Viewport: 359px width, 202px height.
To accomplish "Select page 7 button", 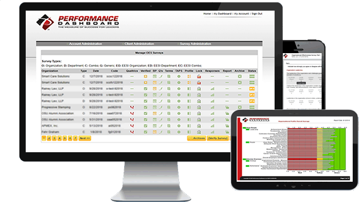I will click(75, 138).
